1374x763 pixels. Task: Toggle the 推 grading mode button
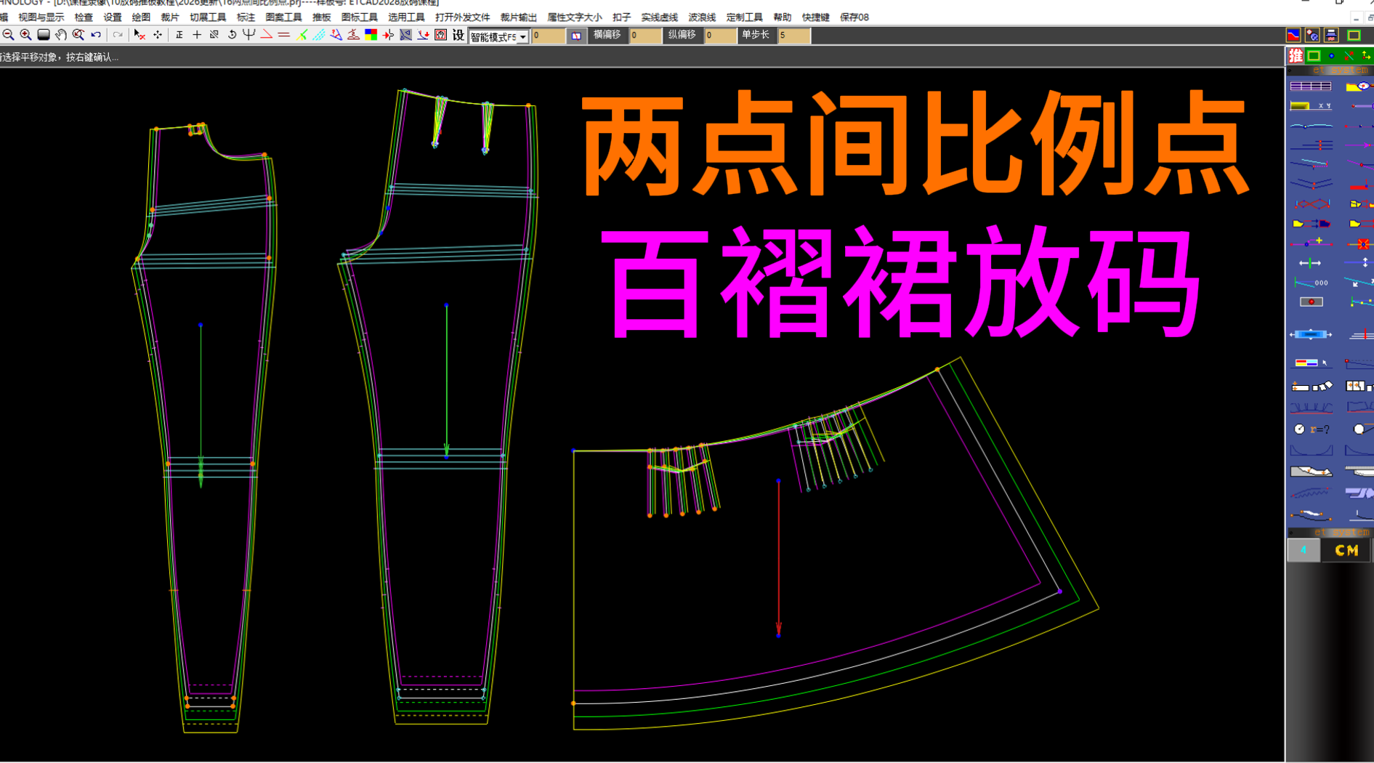click(x=1296, y=56)
